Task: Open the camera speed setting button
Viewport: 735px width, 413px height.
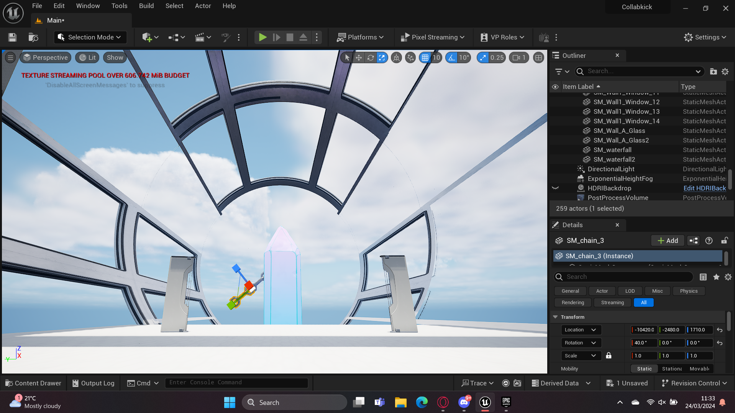Action: point(519,57)
